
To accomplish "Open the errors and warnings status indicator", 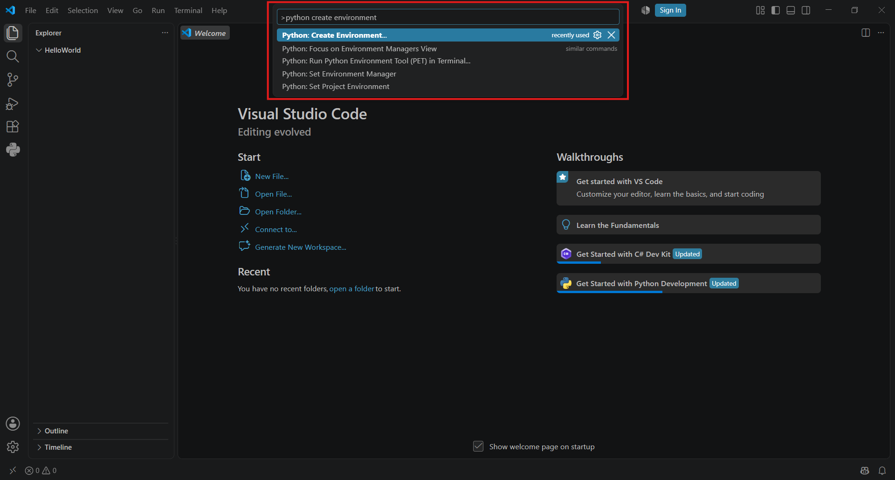I will point(41,471).
